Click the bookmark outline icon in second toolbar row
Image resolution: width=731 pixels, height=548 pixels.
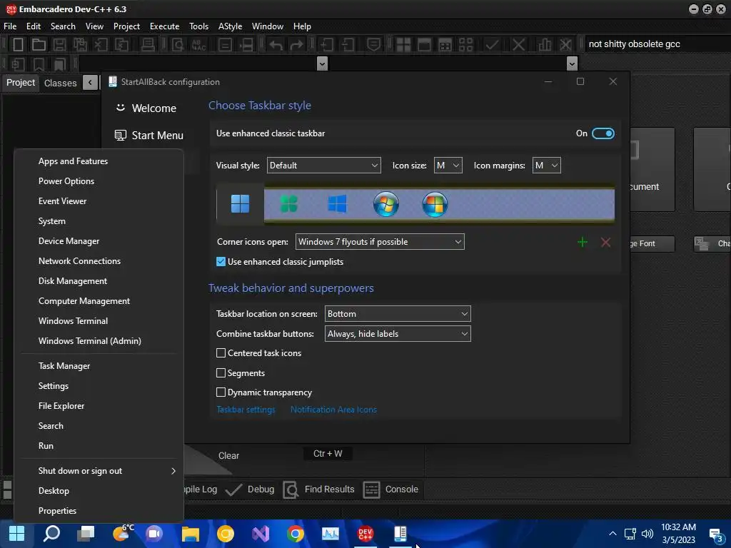[x=39, y=64]
